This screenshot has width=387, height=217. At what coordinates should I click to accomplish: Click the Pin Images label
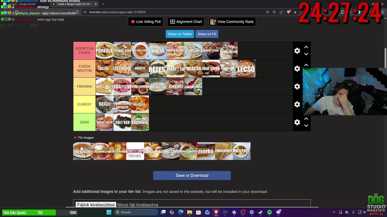click(x=86, y=137)
